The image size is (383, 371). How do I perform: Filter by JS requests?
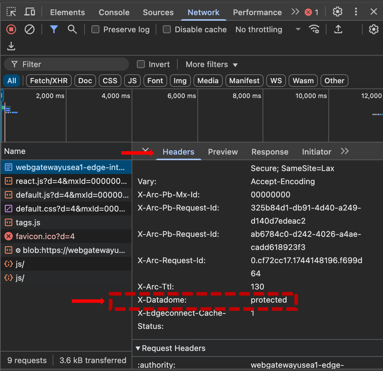pyautogui.click(x=132, y=81)
